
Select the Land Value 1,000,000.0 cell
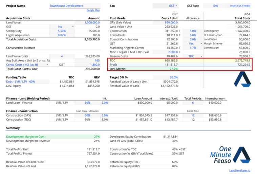(x=87, y=22)
